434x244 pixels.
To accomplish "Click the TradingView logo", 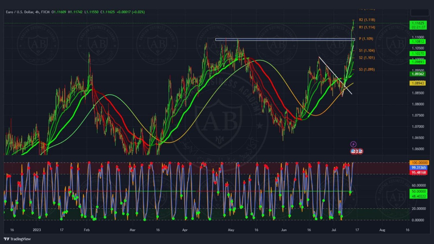I will click(x=17, y=239).
